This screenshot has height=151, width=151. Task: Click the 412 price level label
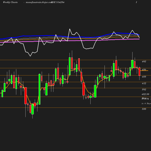tap(144, 83)
